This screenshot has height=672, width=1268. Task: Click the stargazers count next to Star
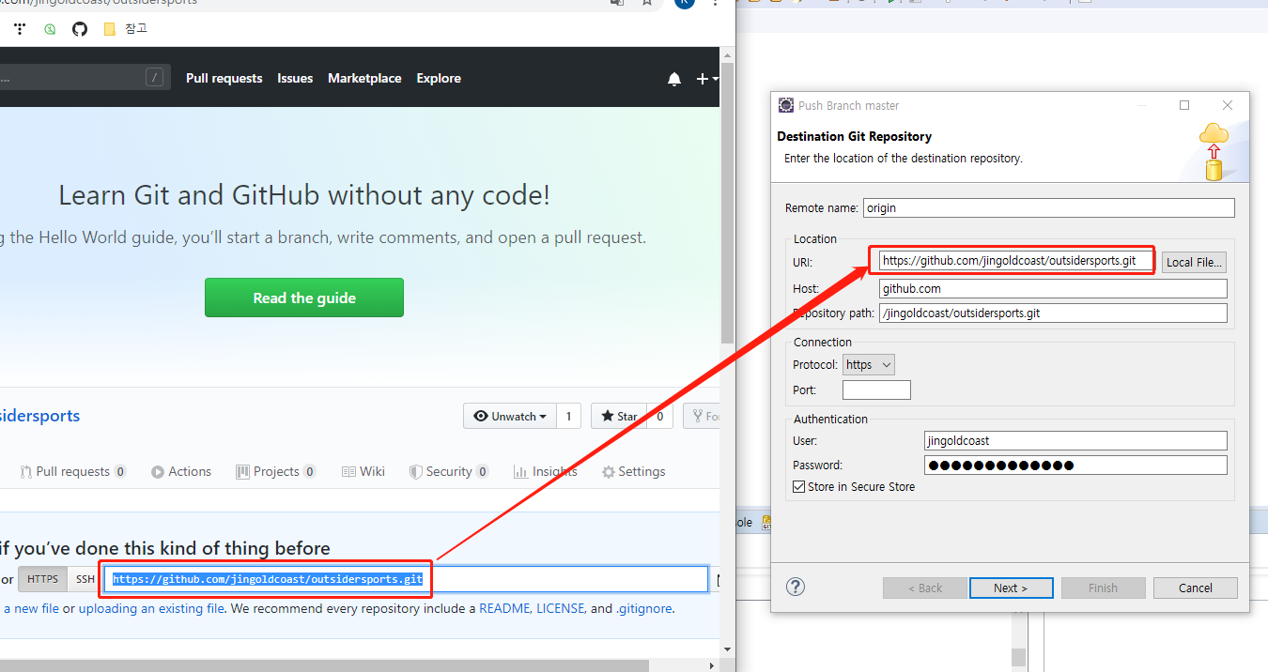659,416
